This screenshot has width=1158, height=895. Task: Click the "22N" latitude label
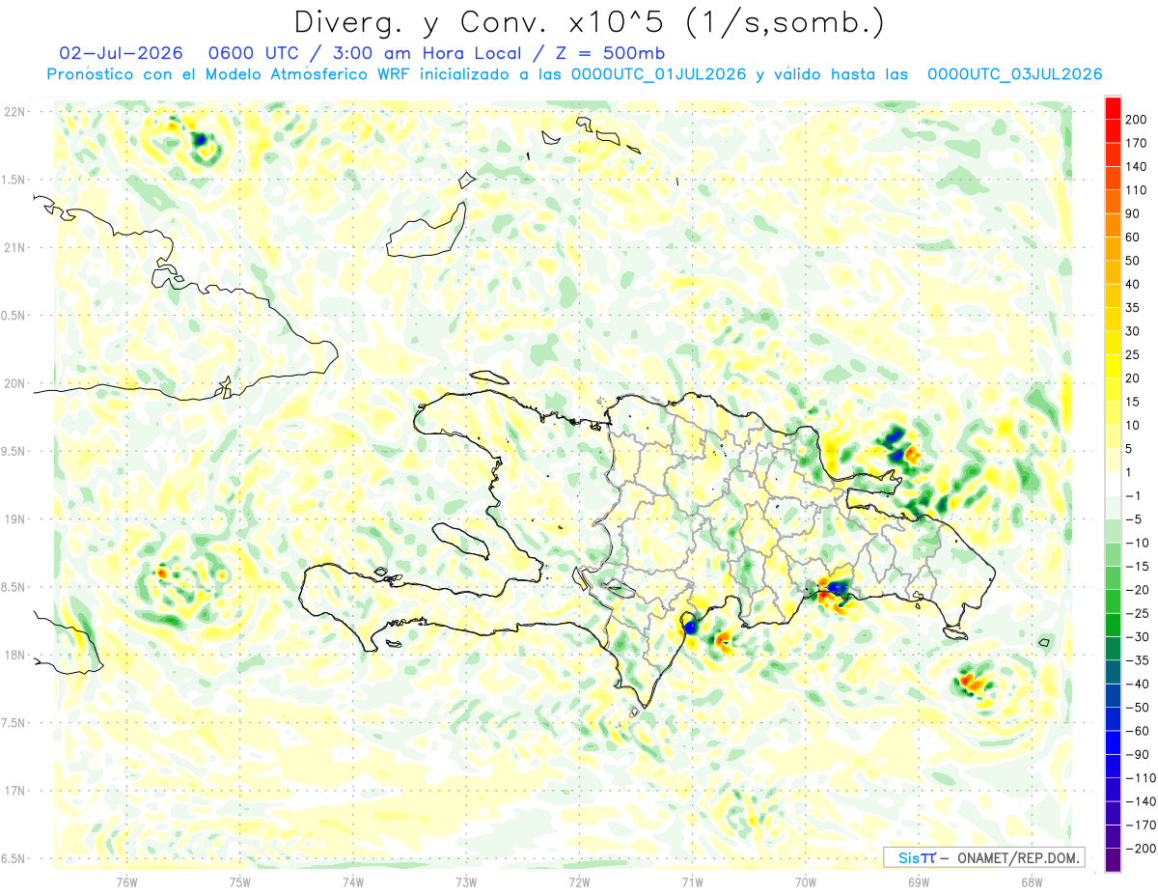tap(14, 112)
